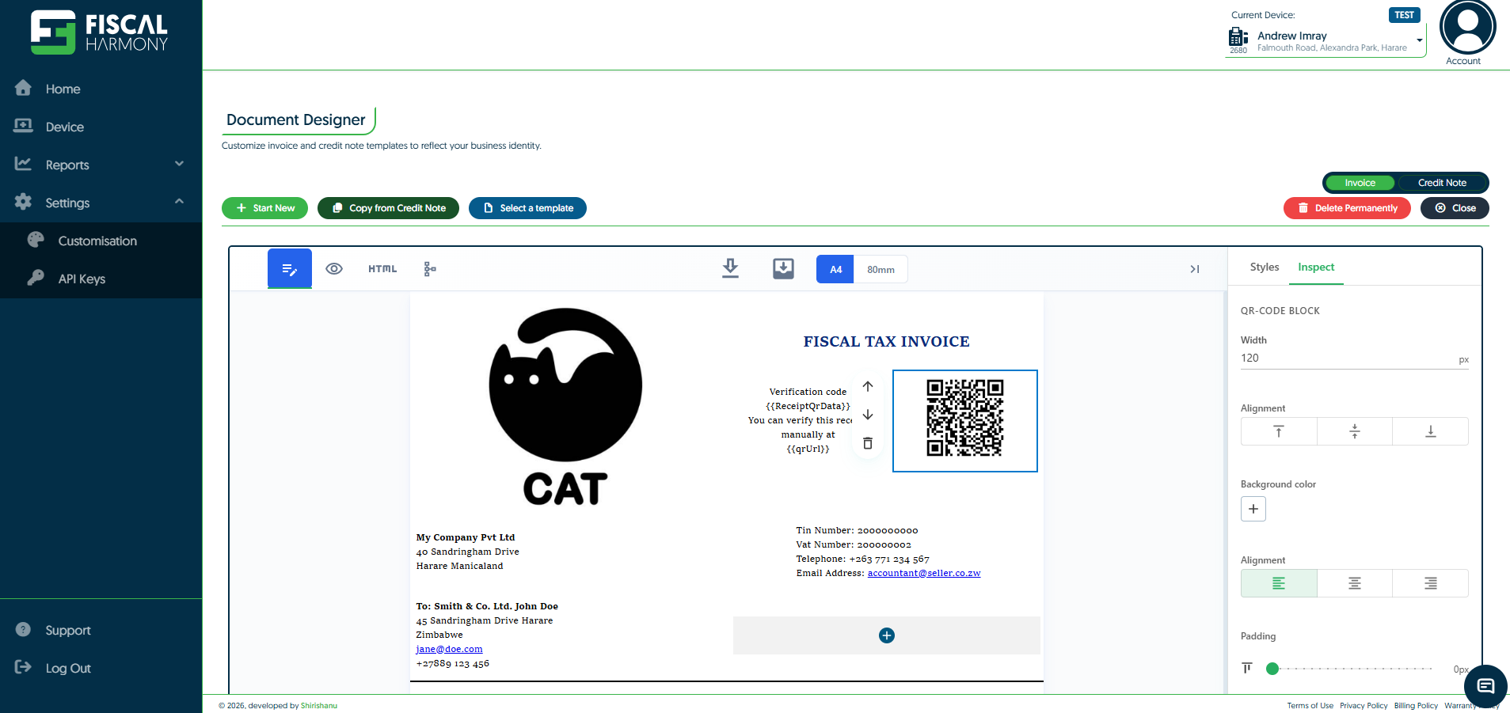Collapse the Settings menu
The width and height of the screenshot is (1510, 713).
(x=179, y=203)
